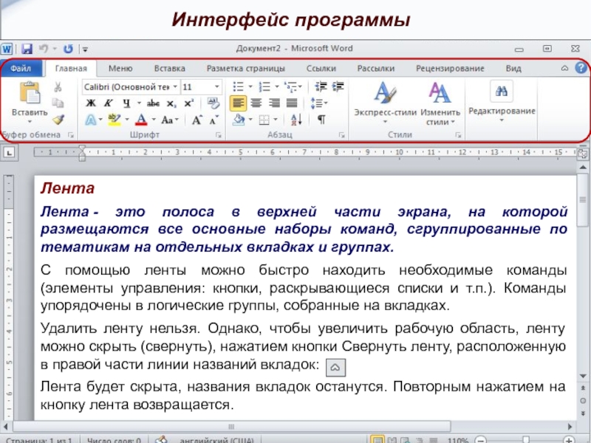Viewport: 591px width, 443px height.
Task: Open the Файл backstage button
Action: coord(21,68)
